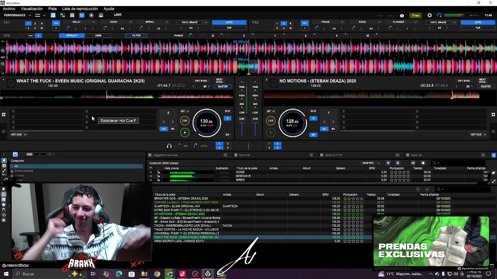Open the Visualización menu
Screen dimensions: 497x279
32,9
